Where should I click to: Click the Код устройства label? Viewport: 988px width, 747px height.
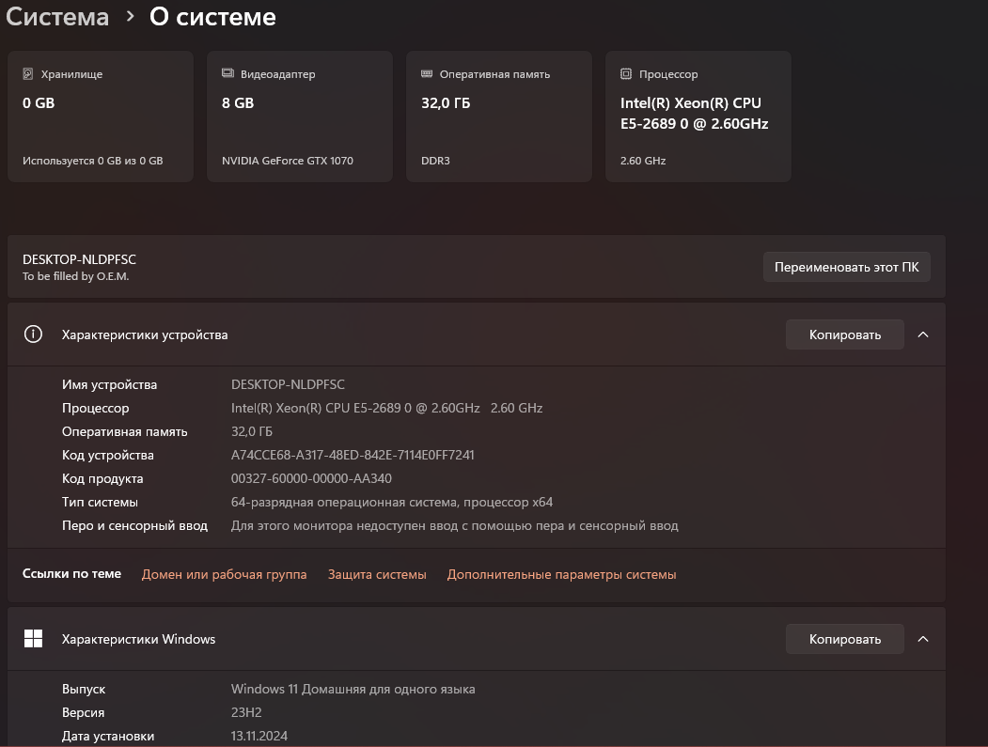coord(108,455)
